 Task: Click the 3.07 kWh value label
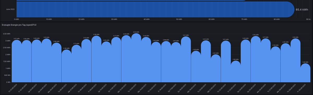(x=17, y=39)
